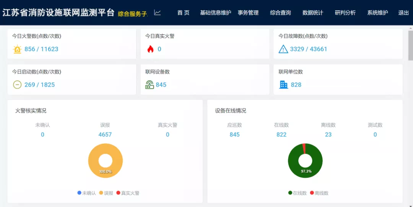Click the vertical scrollbar thumb

pos(410,45)
